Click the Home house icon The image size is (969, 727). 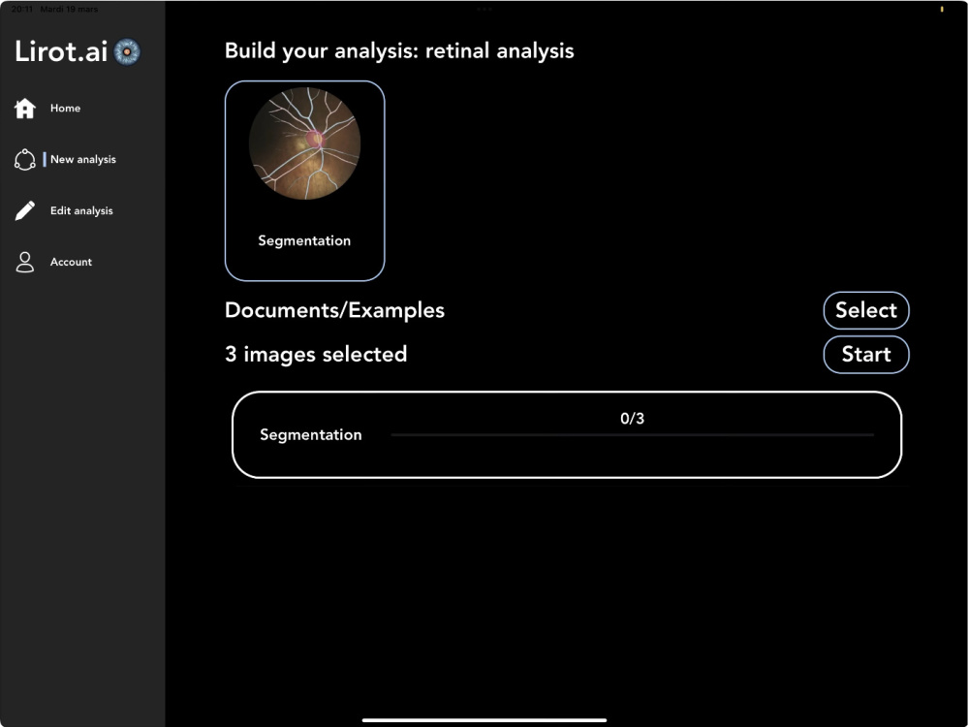point(25,109)
